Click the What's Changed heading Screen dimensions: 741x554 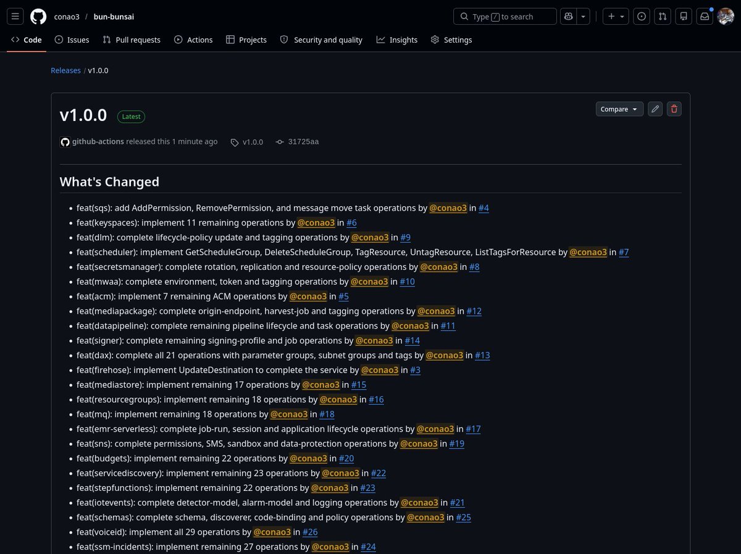[x=109, y=182]
